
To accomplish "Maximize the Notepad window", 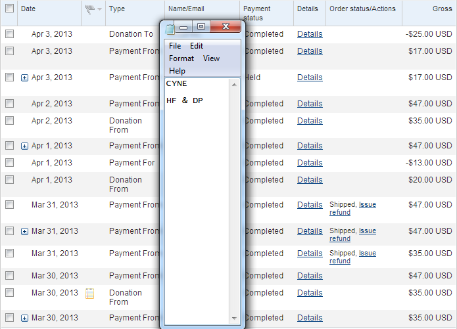I will [201, 27].
